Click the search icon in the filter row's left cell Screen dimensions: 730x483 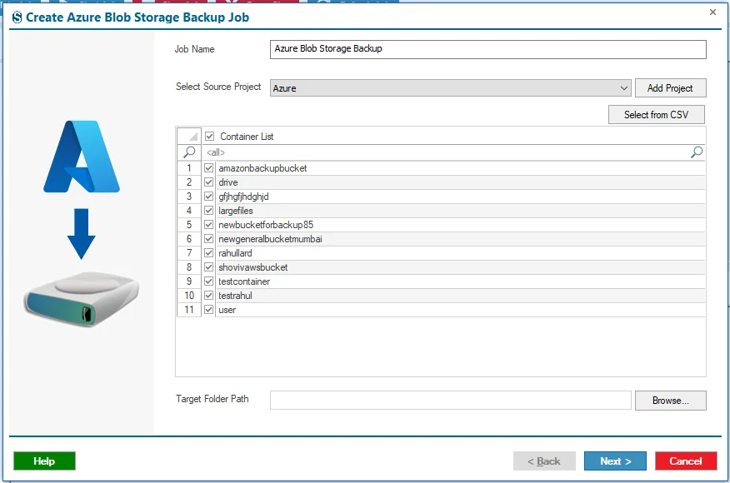(x=189, y=152)
